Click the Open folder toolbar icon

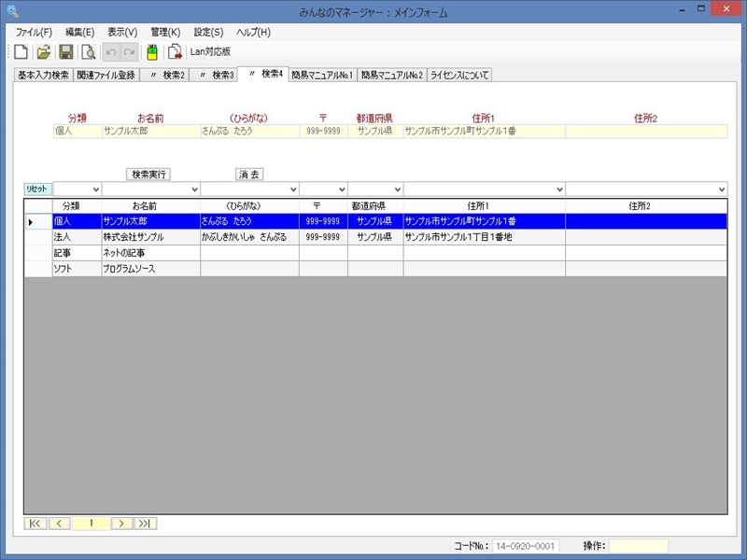click(43, 51)
